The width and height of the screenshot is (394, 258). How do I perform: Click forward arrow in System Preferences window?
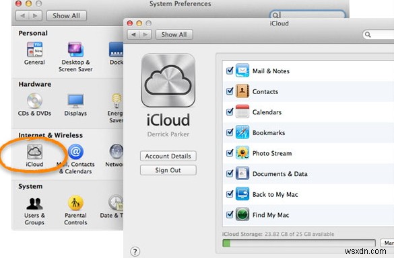coord(35,16)
